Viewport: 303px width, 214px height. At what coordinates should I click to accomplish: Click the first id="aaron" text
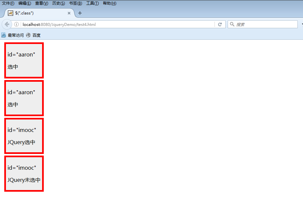tap(21, 54)
